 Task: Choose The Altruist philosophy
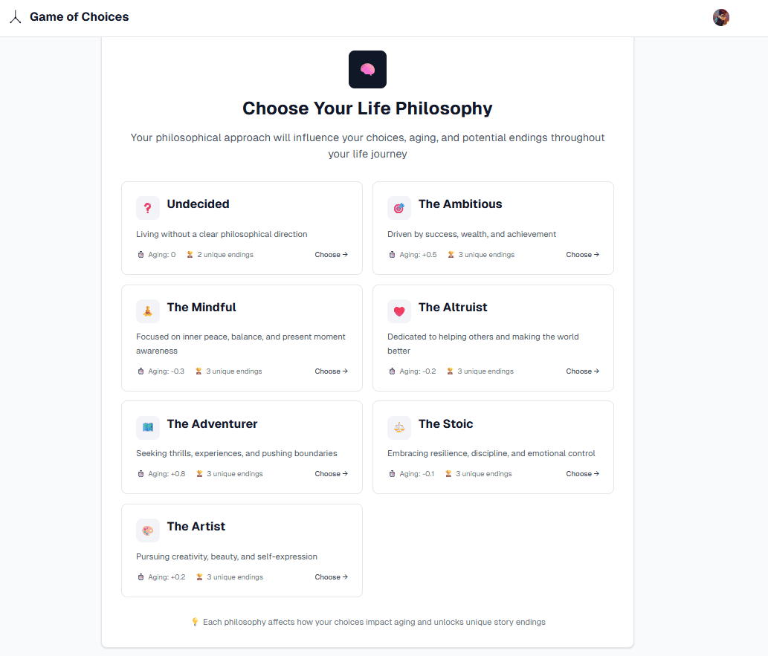(x=582, y=371)
